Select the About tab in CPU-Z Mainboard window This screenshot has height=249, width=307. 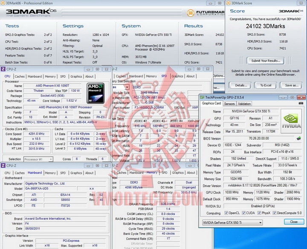(89, 173)
